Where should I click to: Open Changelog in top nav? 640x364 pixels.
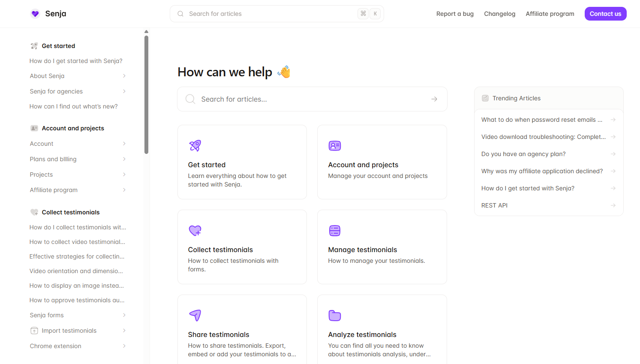point(499,14)
